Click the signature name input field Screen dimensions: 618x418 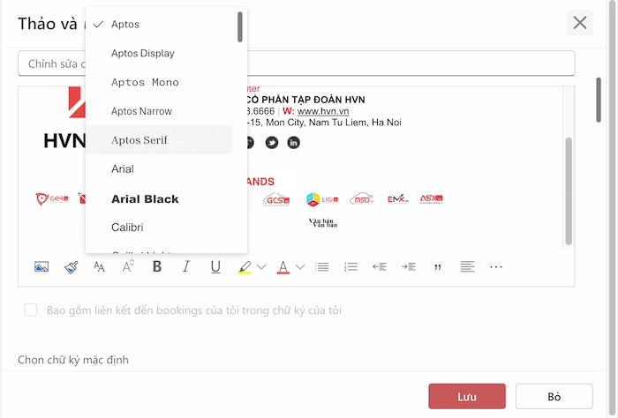(x=297, y=63)
